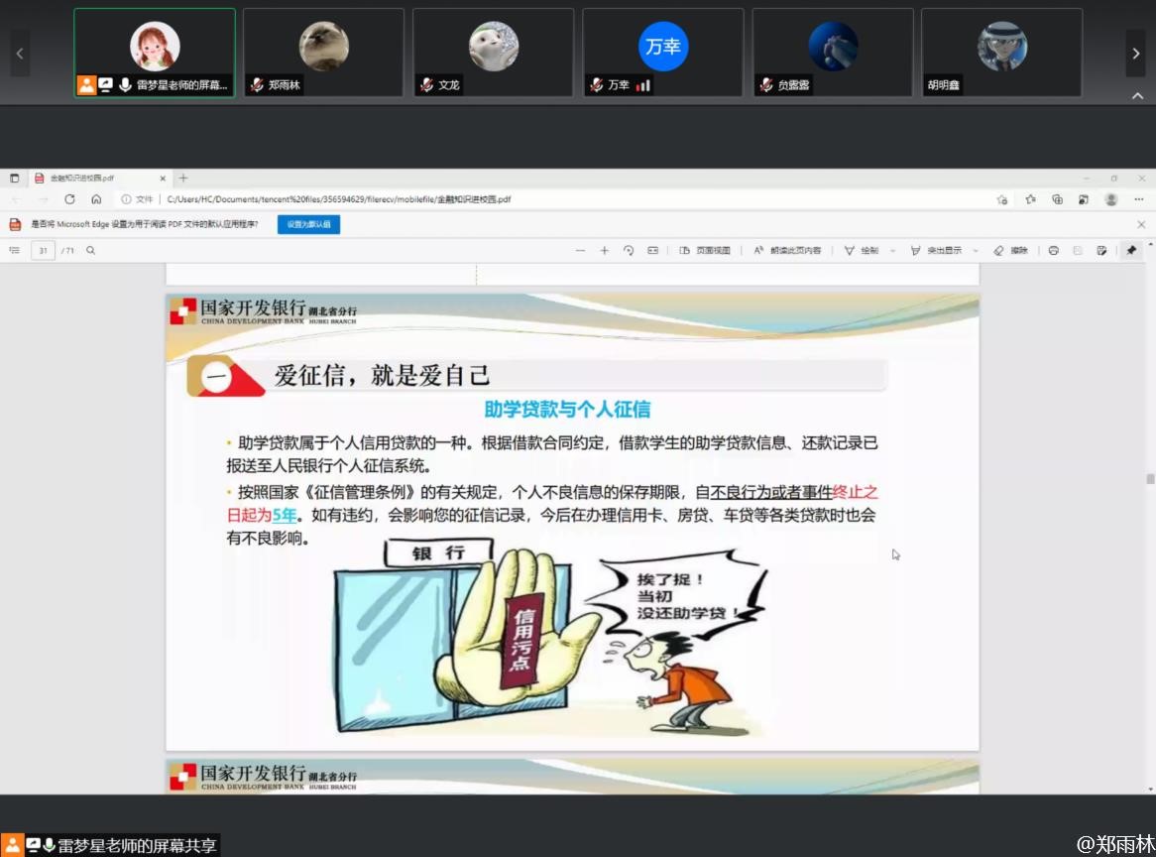Collapse the participant video strip chevron

(1136, 96)
